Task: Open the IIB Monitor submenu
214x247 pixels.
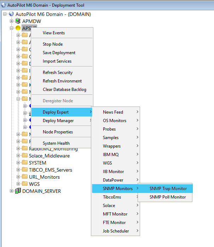Action: coord(116,172)
